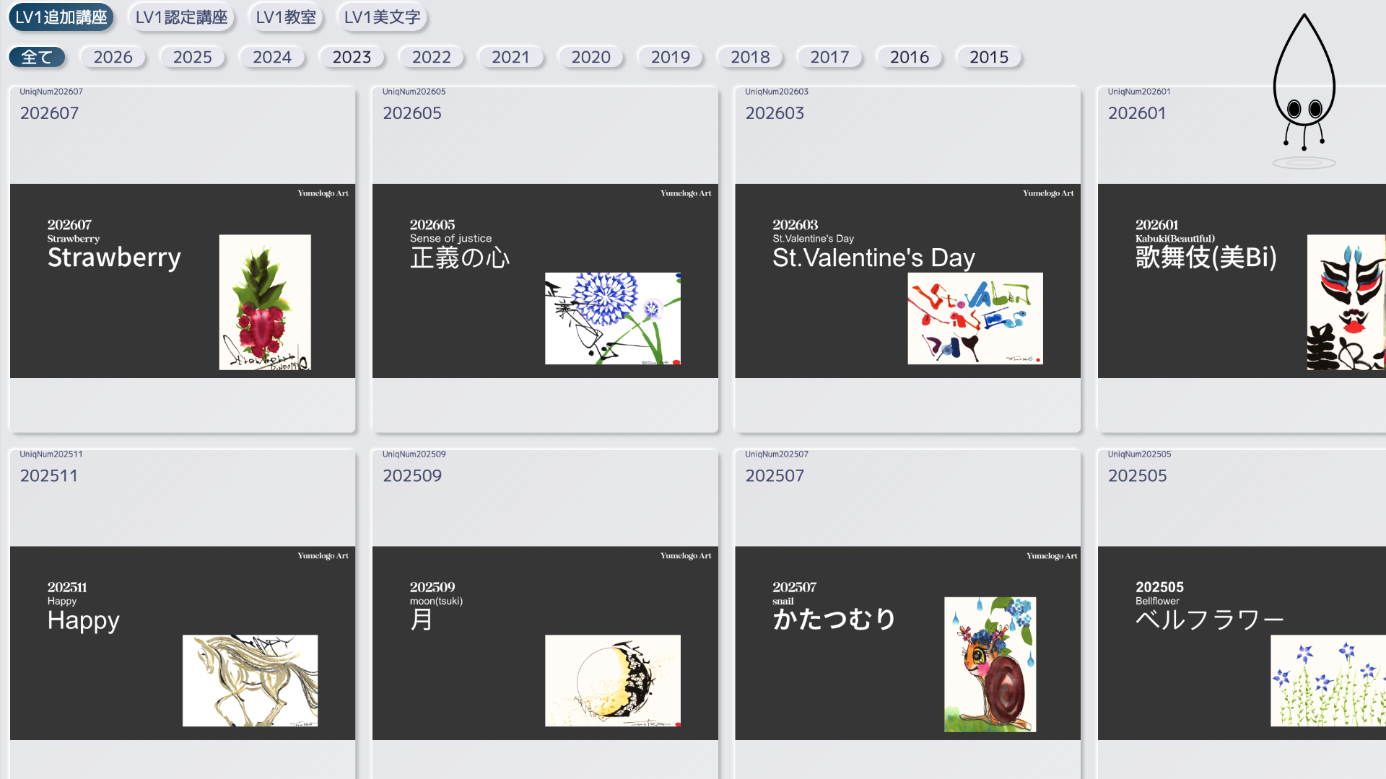
Task: Filter by year 2022
Action: click(431, 57)
